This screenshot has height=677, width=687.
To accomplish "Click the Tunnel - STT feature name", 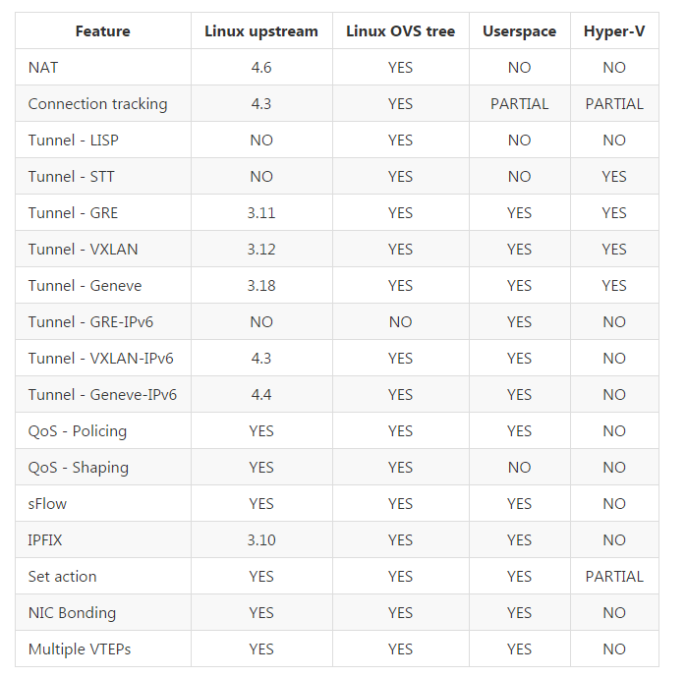I will 72,177.
